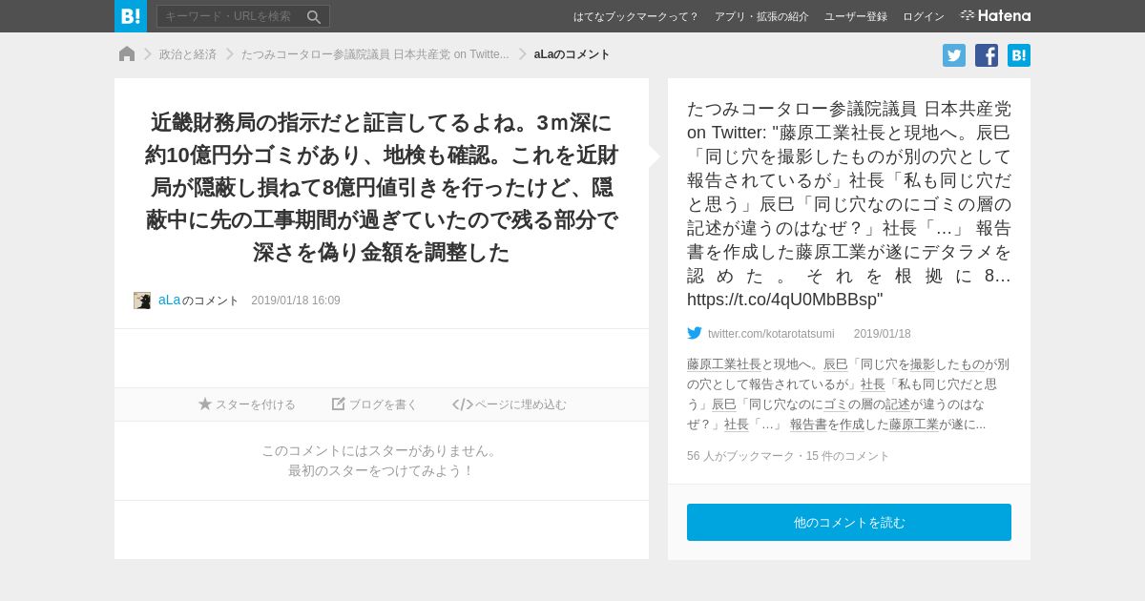
Task: Click ログイン link
Action: pyautogui.click(x=924, y=16)
